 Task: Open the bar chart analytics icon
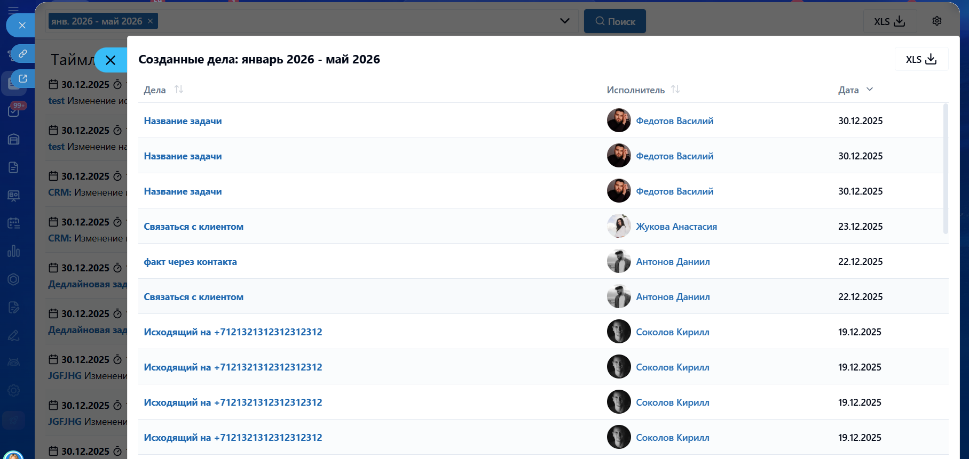pyautogui.click(x=14, y=251)
